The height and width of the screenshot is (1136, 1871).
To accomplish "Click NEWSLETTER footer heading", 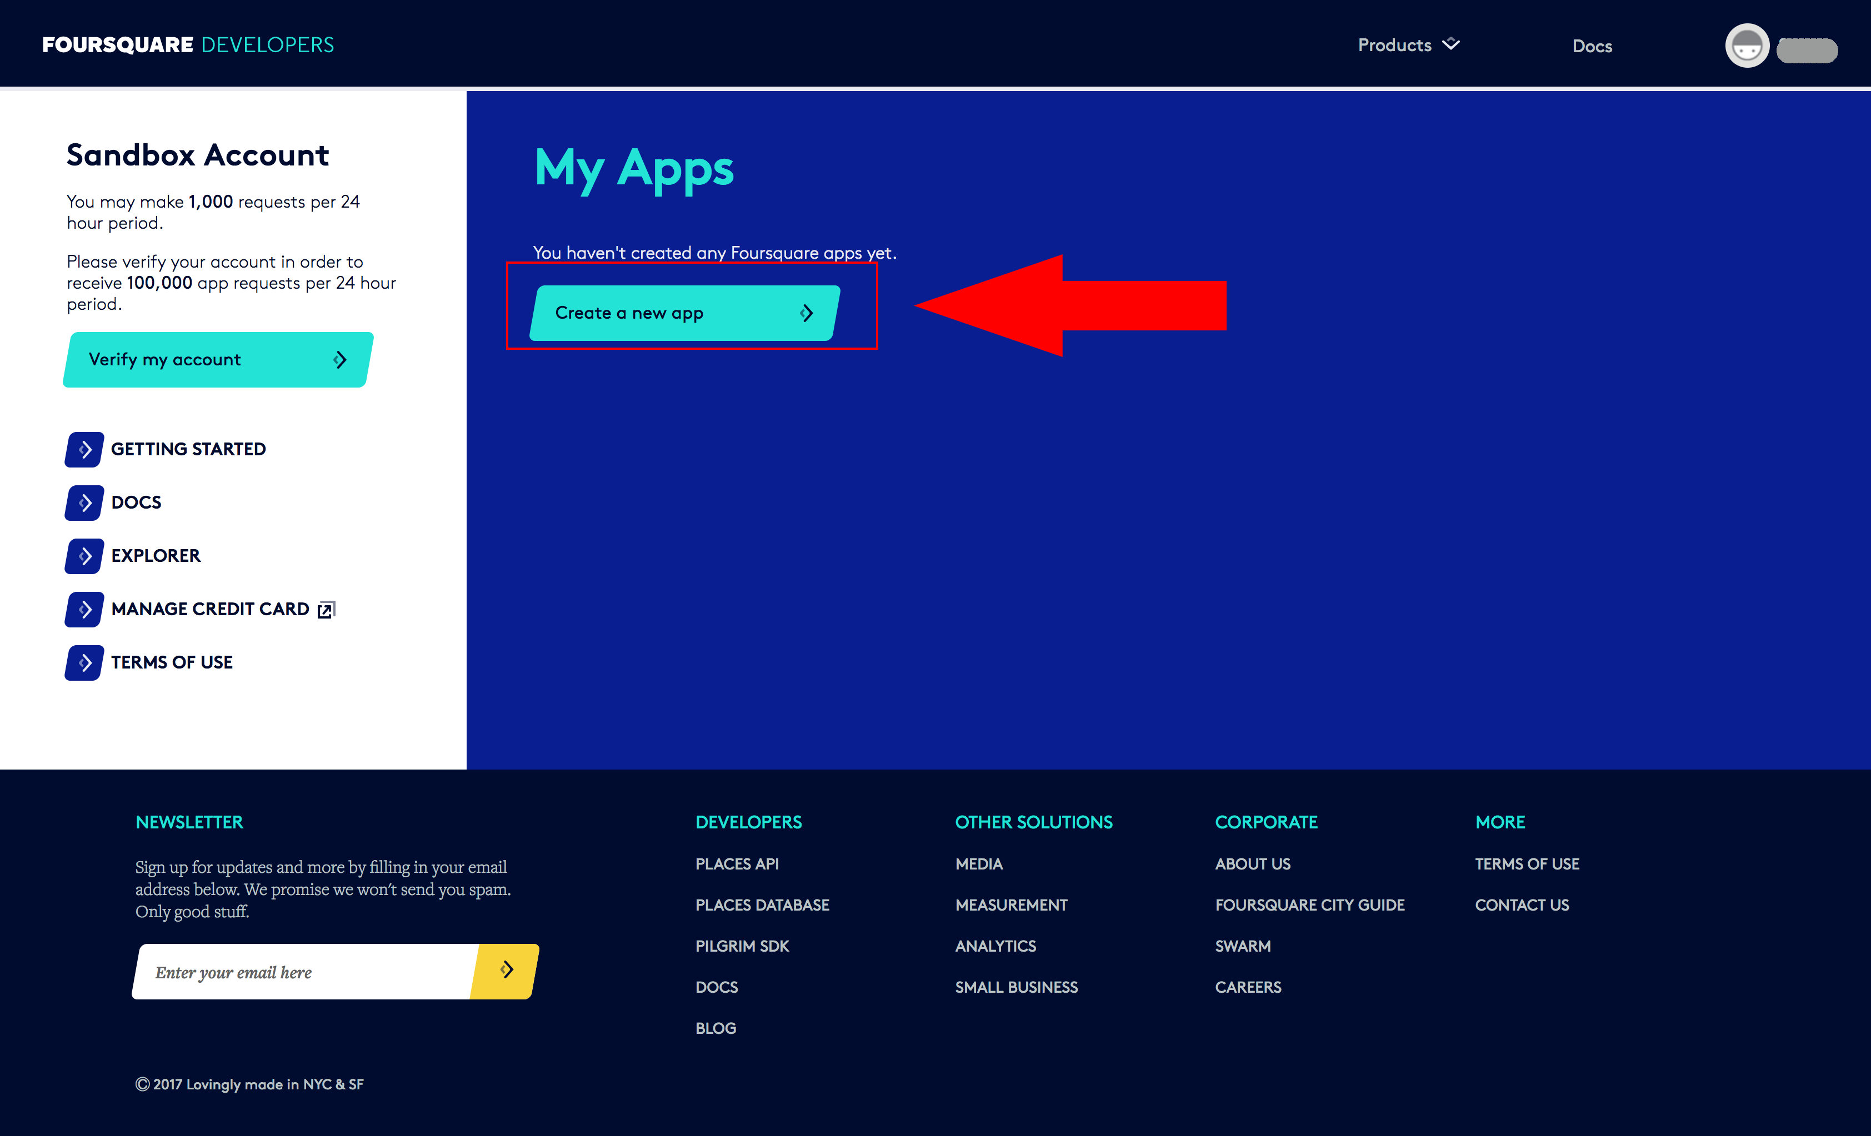I will coord(189,822).
